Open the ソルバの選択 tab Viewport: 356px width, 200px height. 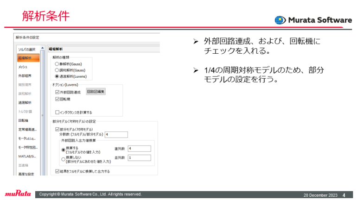(27, 49)
